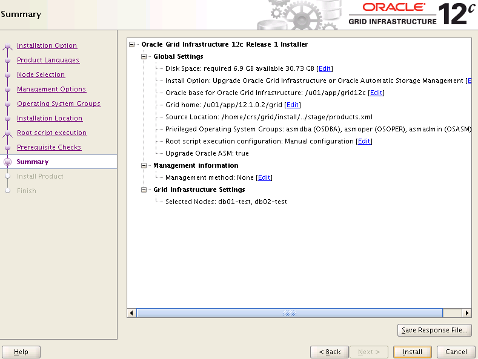
Task: Click the horizontal scrollbar thumb
Action: [290, 313]
